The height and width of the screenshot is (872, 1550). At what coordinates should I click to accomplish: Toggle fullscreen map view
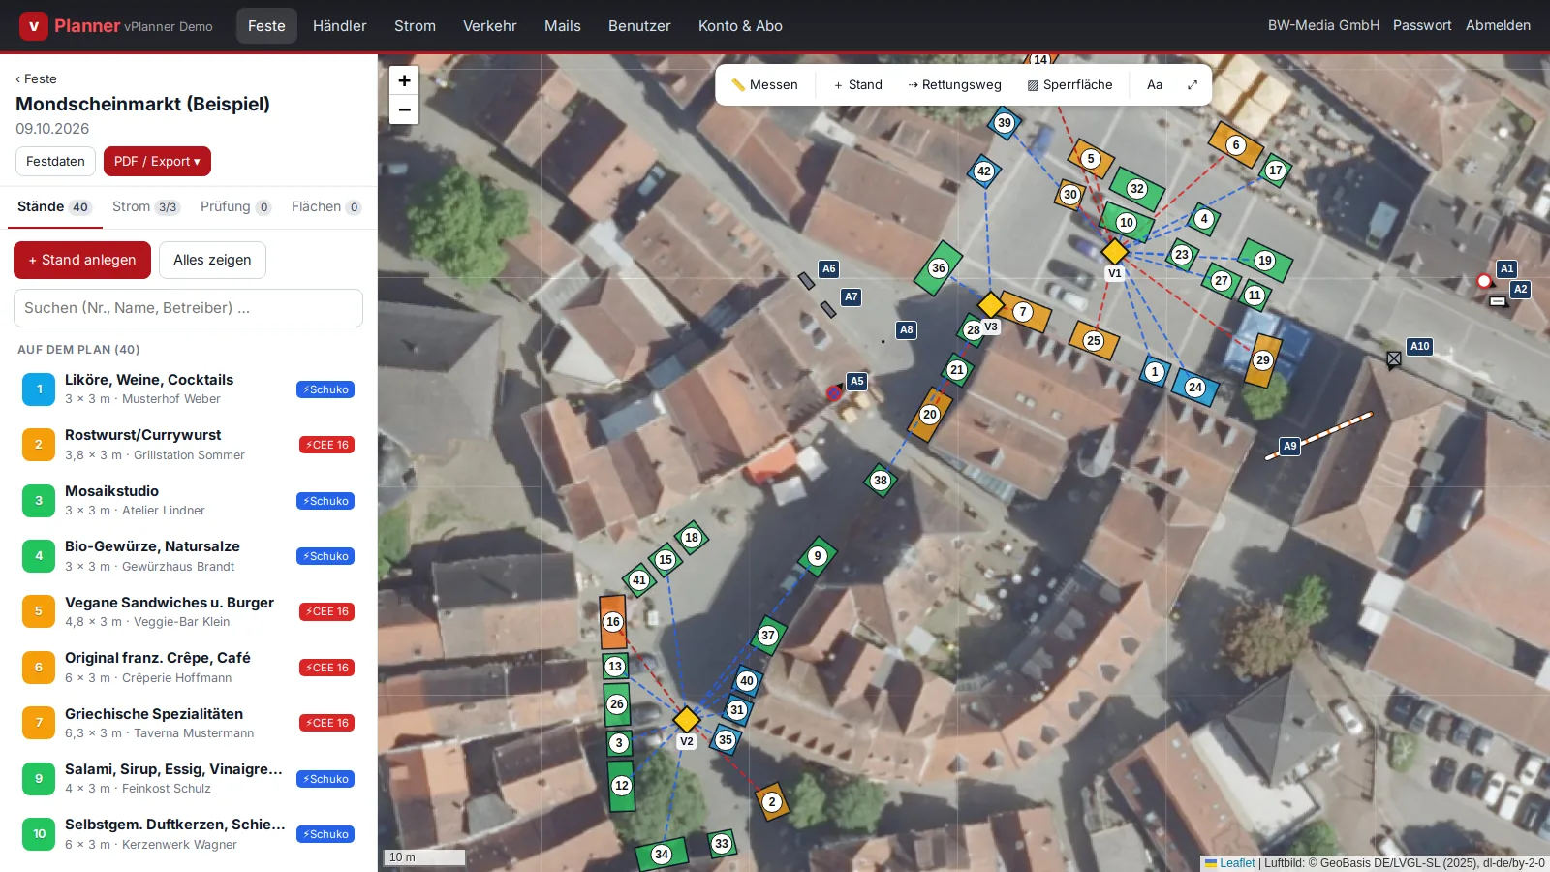(x=1193, y=85)
